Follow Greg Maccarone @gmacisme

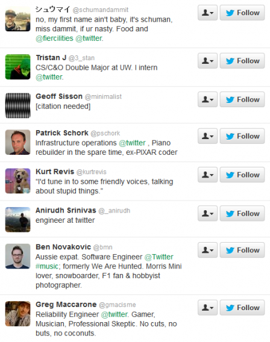tap(242, 308)
